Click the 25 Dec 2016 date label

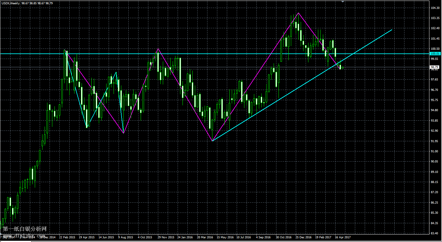(x=303, y=237)
